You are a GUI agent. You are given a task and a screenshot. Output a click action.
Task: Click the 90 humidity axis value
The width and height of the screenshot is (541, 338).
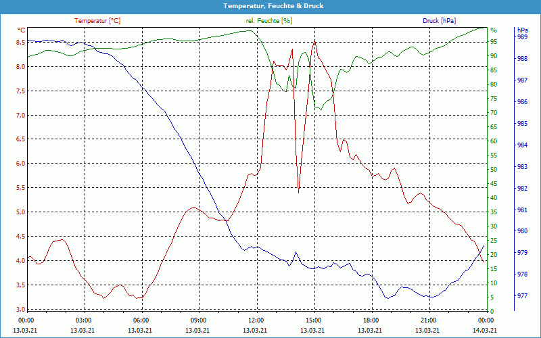point(494,56)
